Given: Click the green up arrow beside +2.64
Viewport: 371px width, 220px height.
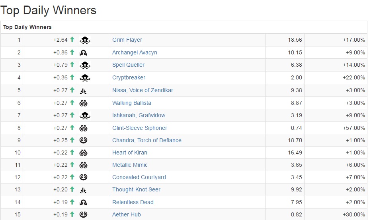Looking at the screenshot, I should (x=72, y=40).
